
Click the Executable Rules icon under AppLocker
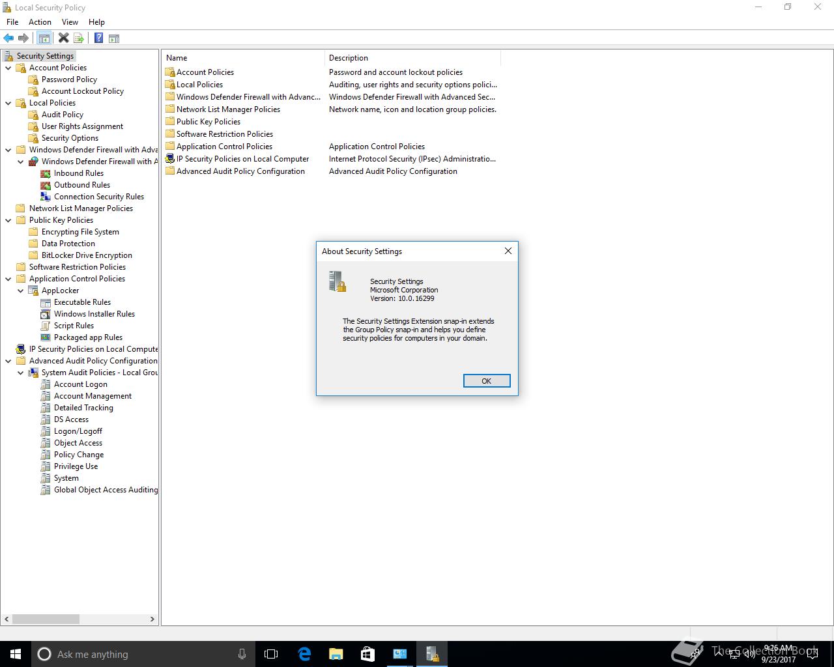click(46, 302)
